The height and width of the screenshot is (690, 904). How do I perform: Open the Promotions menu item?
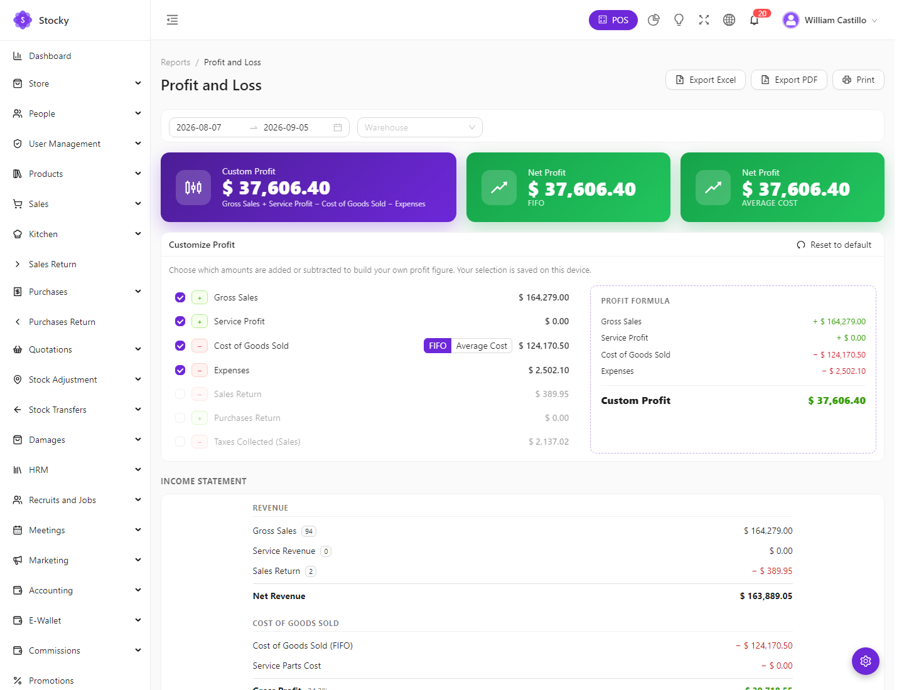point(75,681)
